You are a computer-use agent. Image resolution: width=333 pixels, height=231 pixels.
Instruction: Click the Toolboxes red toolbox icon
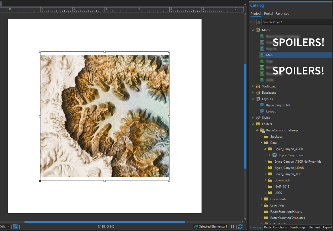pos(258,86)
